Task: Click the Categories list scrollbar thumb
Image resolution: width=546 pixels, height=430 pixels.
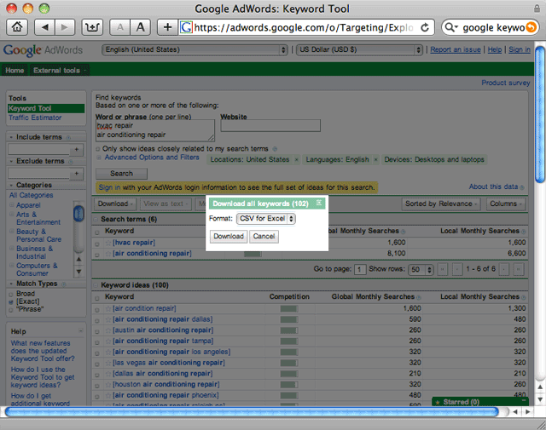Action: [x=78, y=213]
